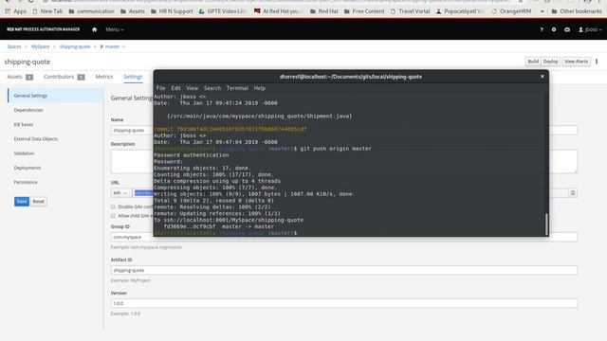Select the Settings tab

point(133,77)
